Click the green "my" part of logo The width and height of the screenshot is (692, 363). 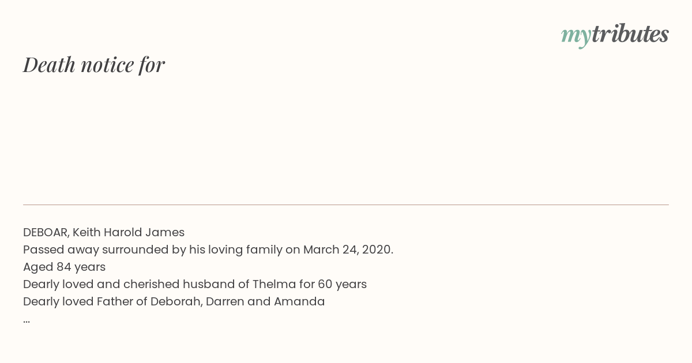(576, 36)
